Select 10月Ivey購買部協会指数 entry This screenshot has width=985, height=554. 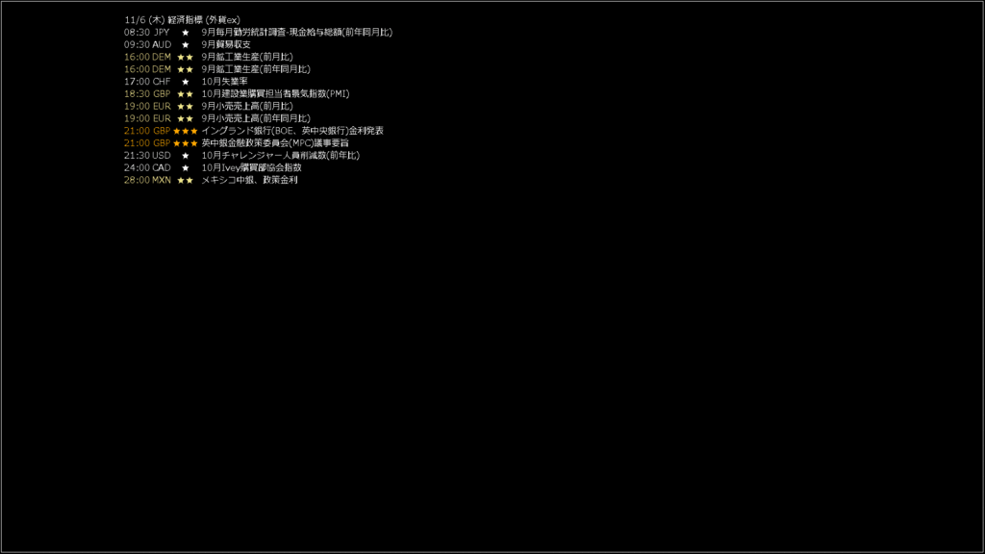click(251, 167)
